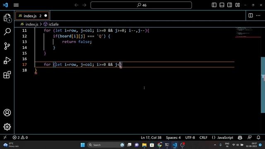Screen dimensions: 265x149
Task: Open the Manage gear menu
Action: [7, 127]
